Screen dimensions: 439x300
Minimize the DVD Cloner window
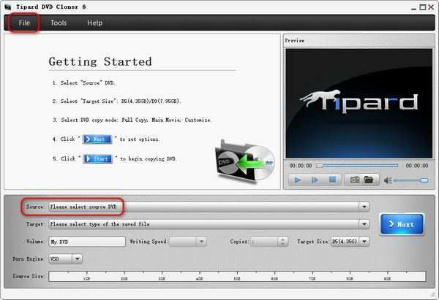(x=414, y=8)
